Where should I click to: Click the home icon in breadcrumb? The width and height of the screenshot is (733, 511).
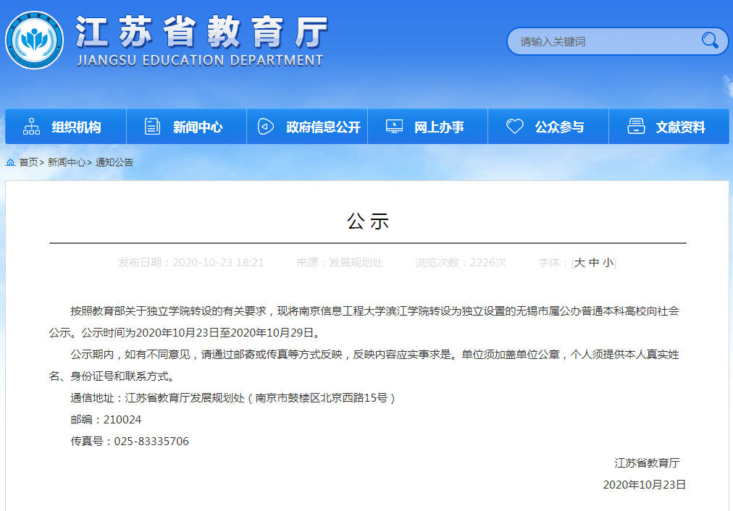click(11, 162)
